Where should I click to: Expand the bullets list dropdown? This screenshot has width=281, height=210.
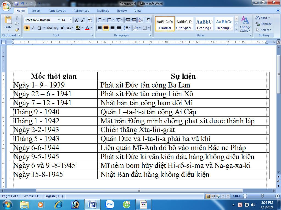coord(104,20)
